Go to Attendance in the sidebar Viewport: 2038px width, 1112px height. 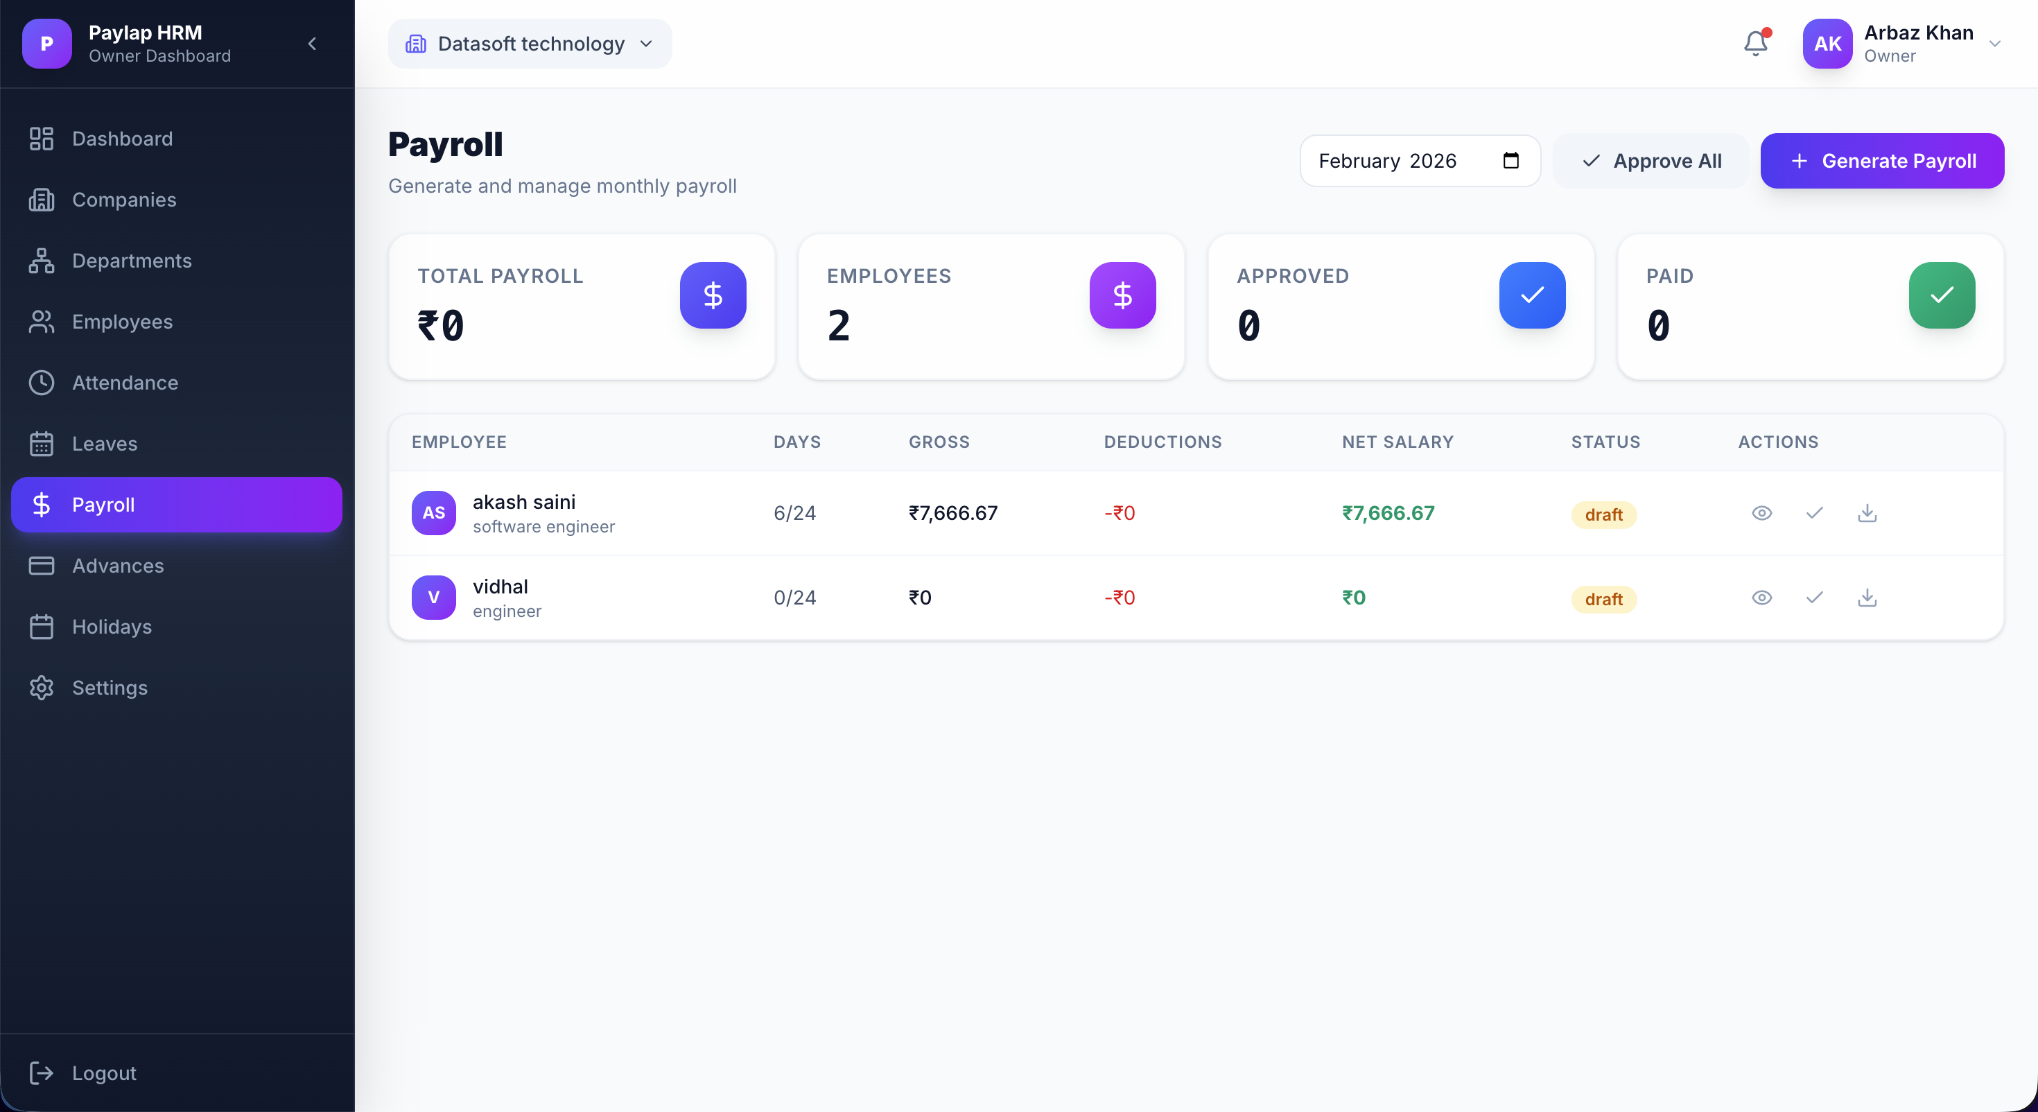(125, 382)
